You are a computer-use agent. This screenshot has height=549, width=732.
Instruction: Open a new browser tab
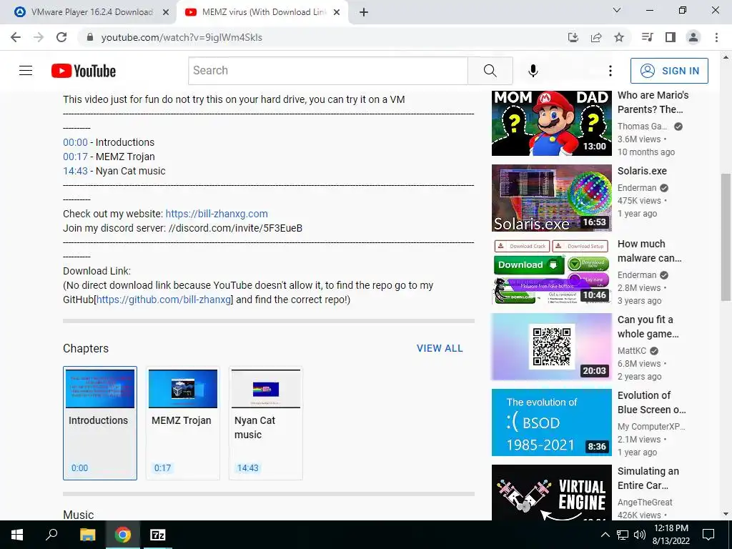[x=364, y=12]
